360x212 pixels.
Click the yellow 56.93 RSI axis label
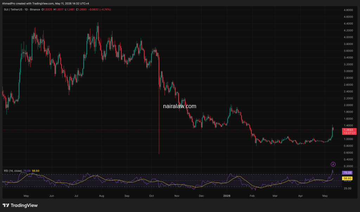pyautogui.click(x=347, y=178)
